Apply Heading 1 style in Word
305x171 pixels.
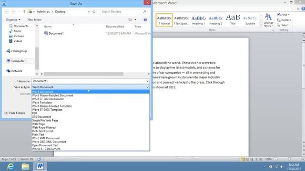198,20
